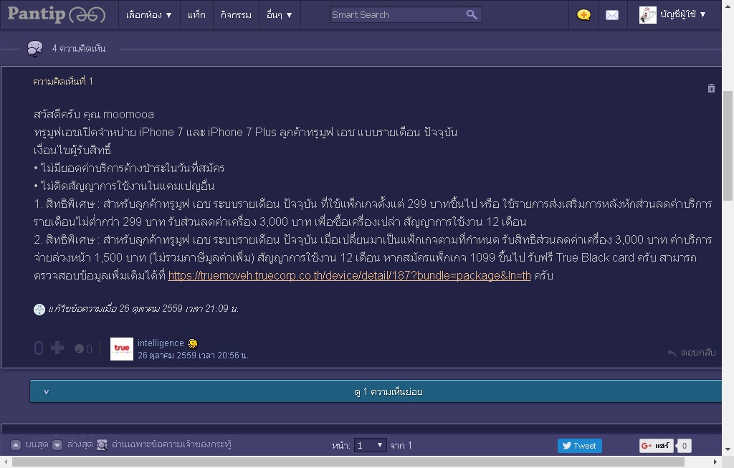Open the เลือกห้อง dropdown menu
Image resolution: width=734 pixels, height=468 pixels.
click(x=149, y=15)
